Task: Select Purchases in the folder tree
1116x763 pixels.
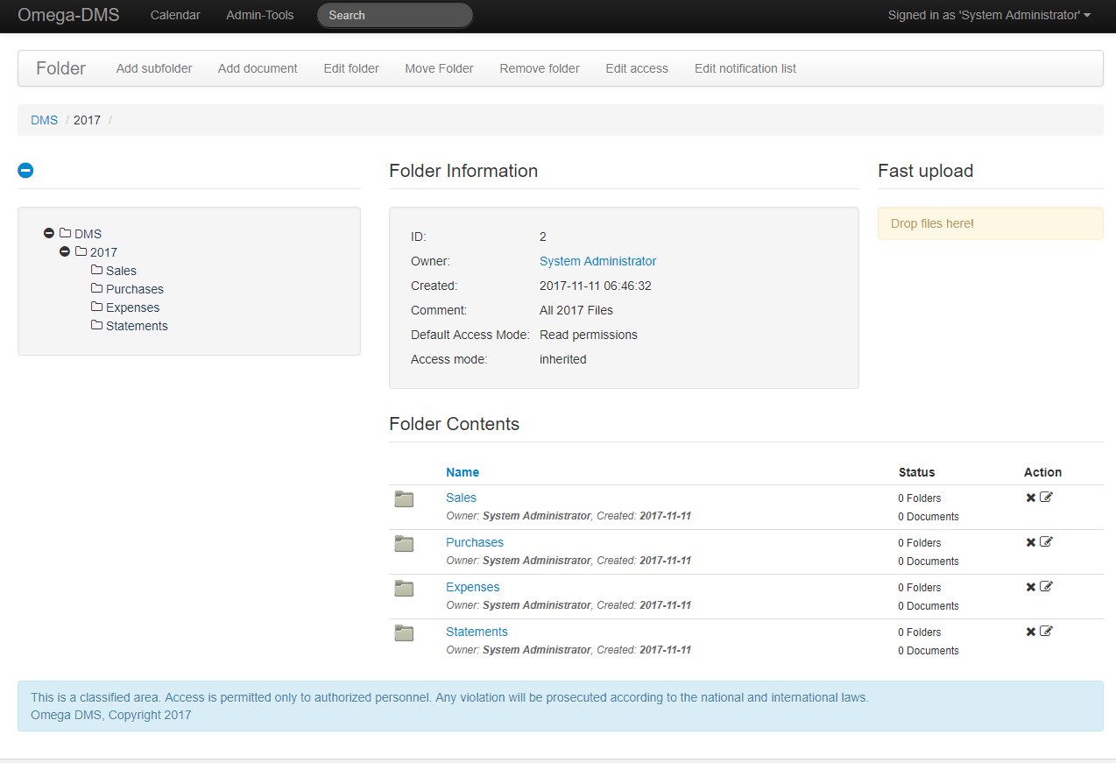Action: pyautogui.click(x=135, y=289)
